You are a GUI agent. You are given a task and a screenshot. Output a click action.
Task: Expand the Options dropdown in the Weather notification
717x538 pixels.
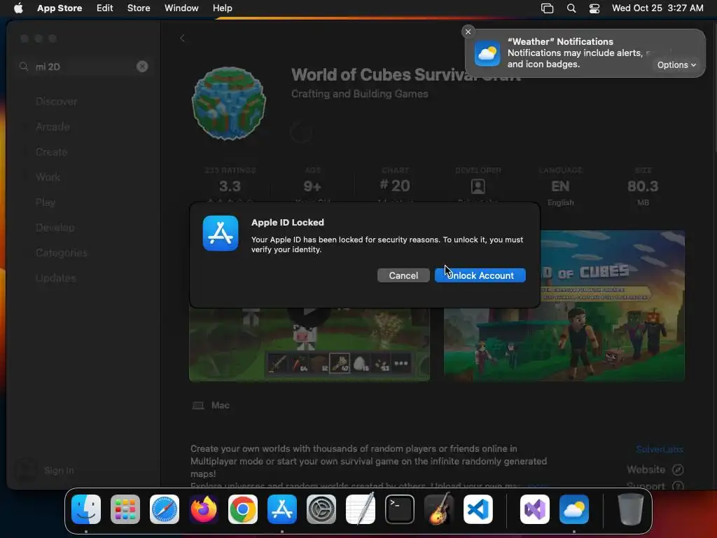(x=676, y=65)
